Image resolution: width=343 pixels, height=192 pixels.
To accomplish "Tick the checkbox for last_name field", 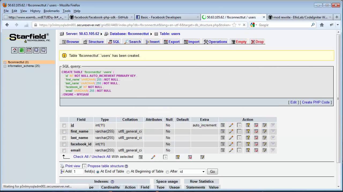I will (x=64, y=138).
